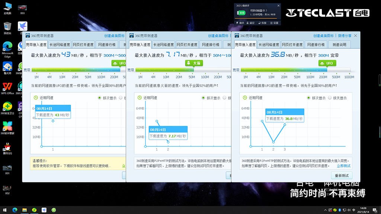This screenshot has width=381, height=214.
Task: Open the 回收站 recycle bin icon
Action: [7, 28]
